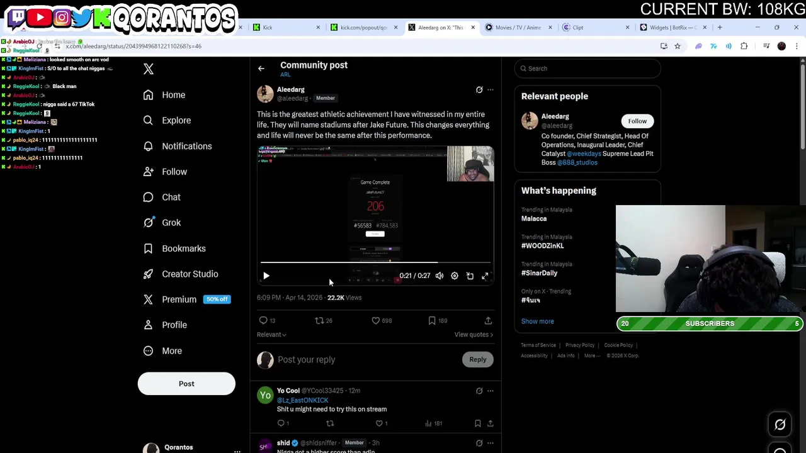The height and width of the screenshot is (453, 806).
Task: Open the Chrome three-dot menu
Action: [x=797, y=46]
